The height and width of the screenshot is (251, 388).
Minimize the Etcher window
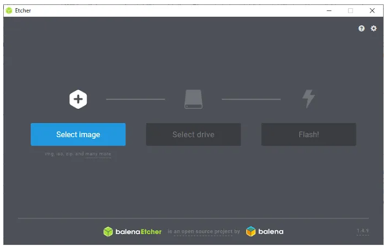point(329,11)
